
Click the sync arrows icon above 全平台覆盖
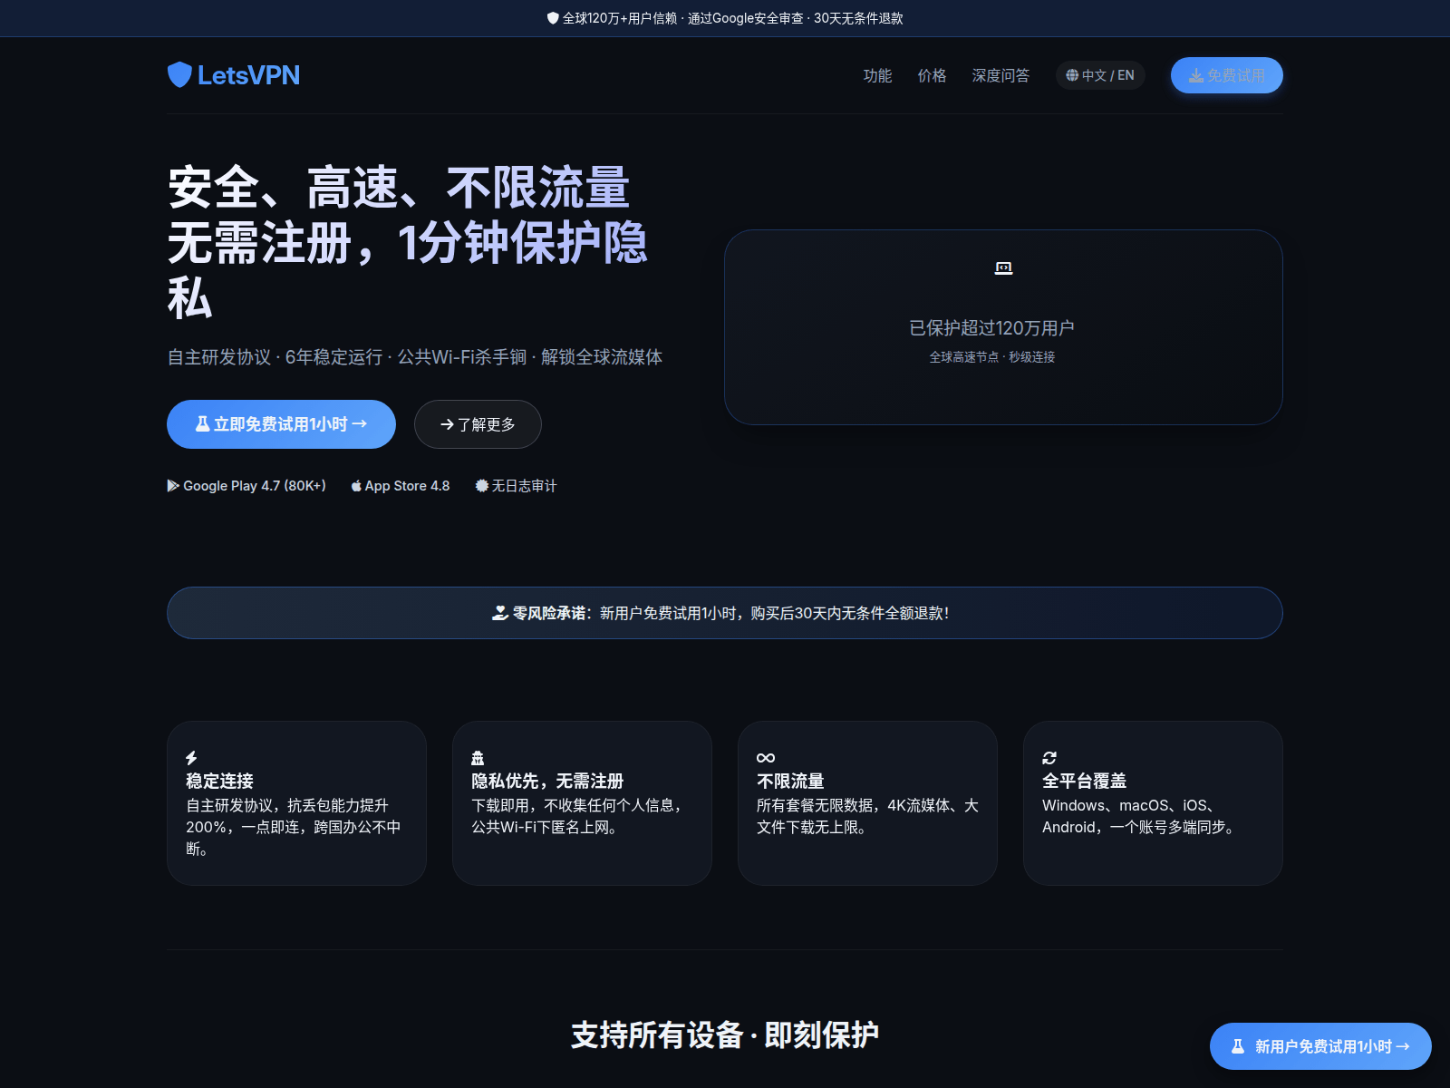(1049, 758)
